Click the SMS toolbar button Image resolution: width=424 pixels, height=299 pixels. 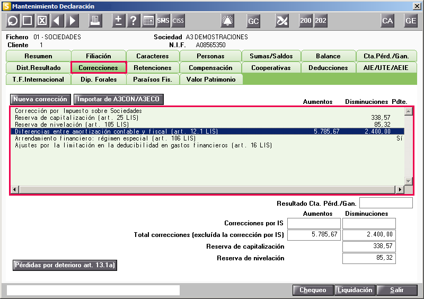click(163, 21)
